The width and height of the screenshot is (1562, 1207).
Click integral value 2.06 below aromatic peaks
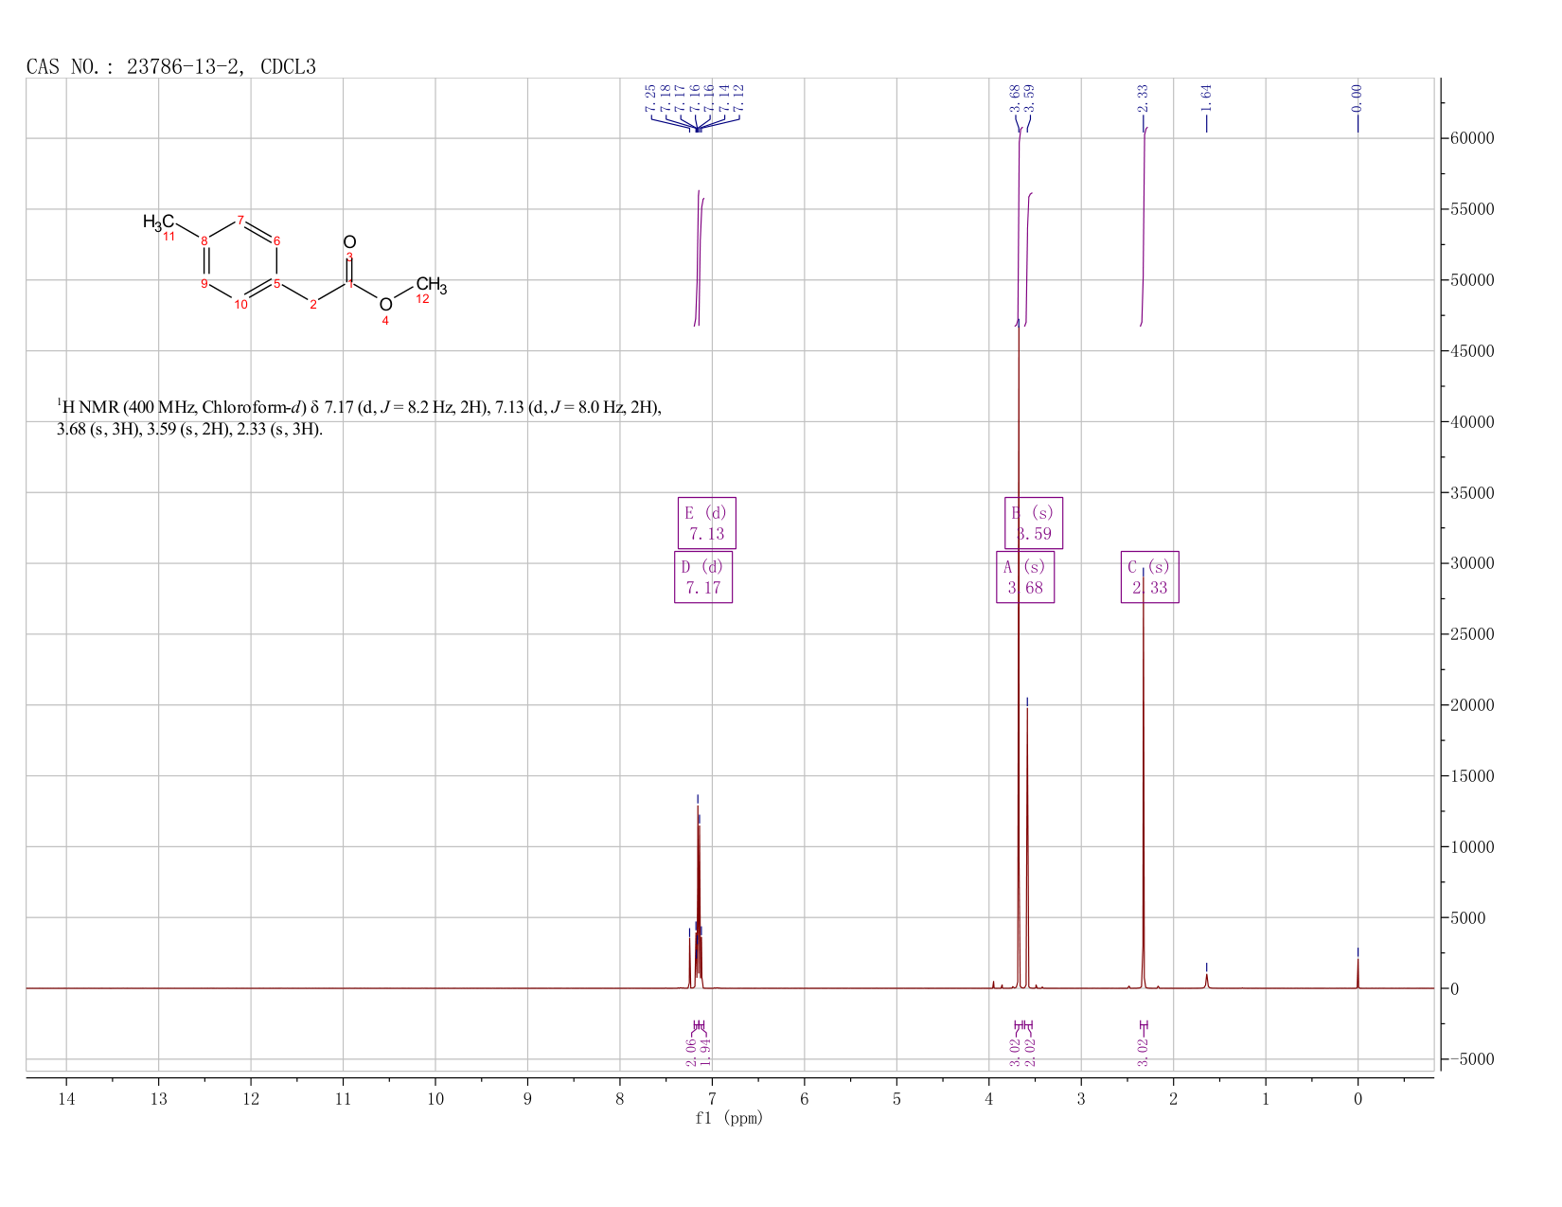[x=691, y=1053]
